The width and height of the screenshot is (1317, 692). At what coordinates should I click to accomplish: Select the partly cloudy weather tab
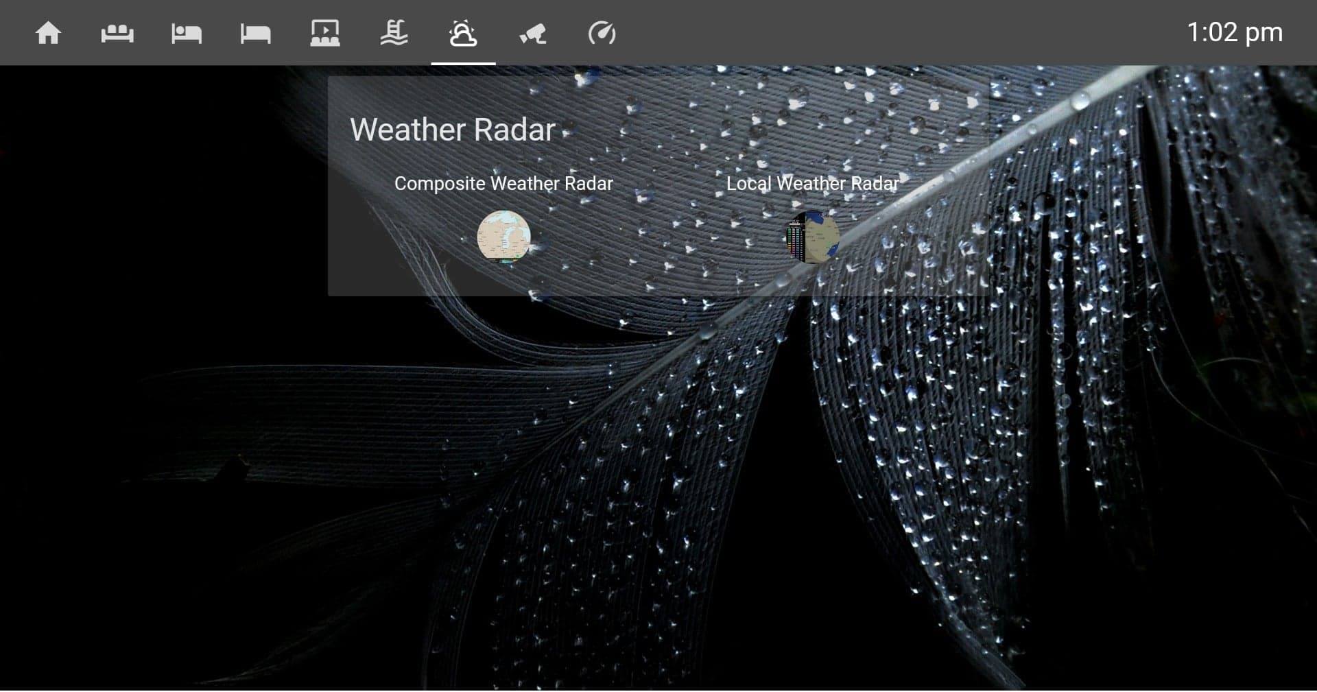point(463,33)
